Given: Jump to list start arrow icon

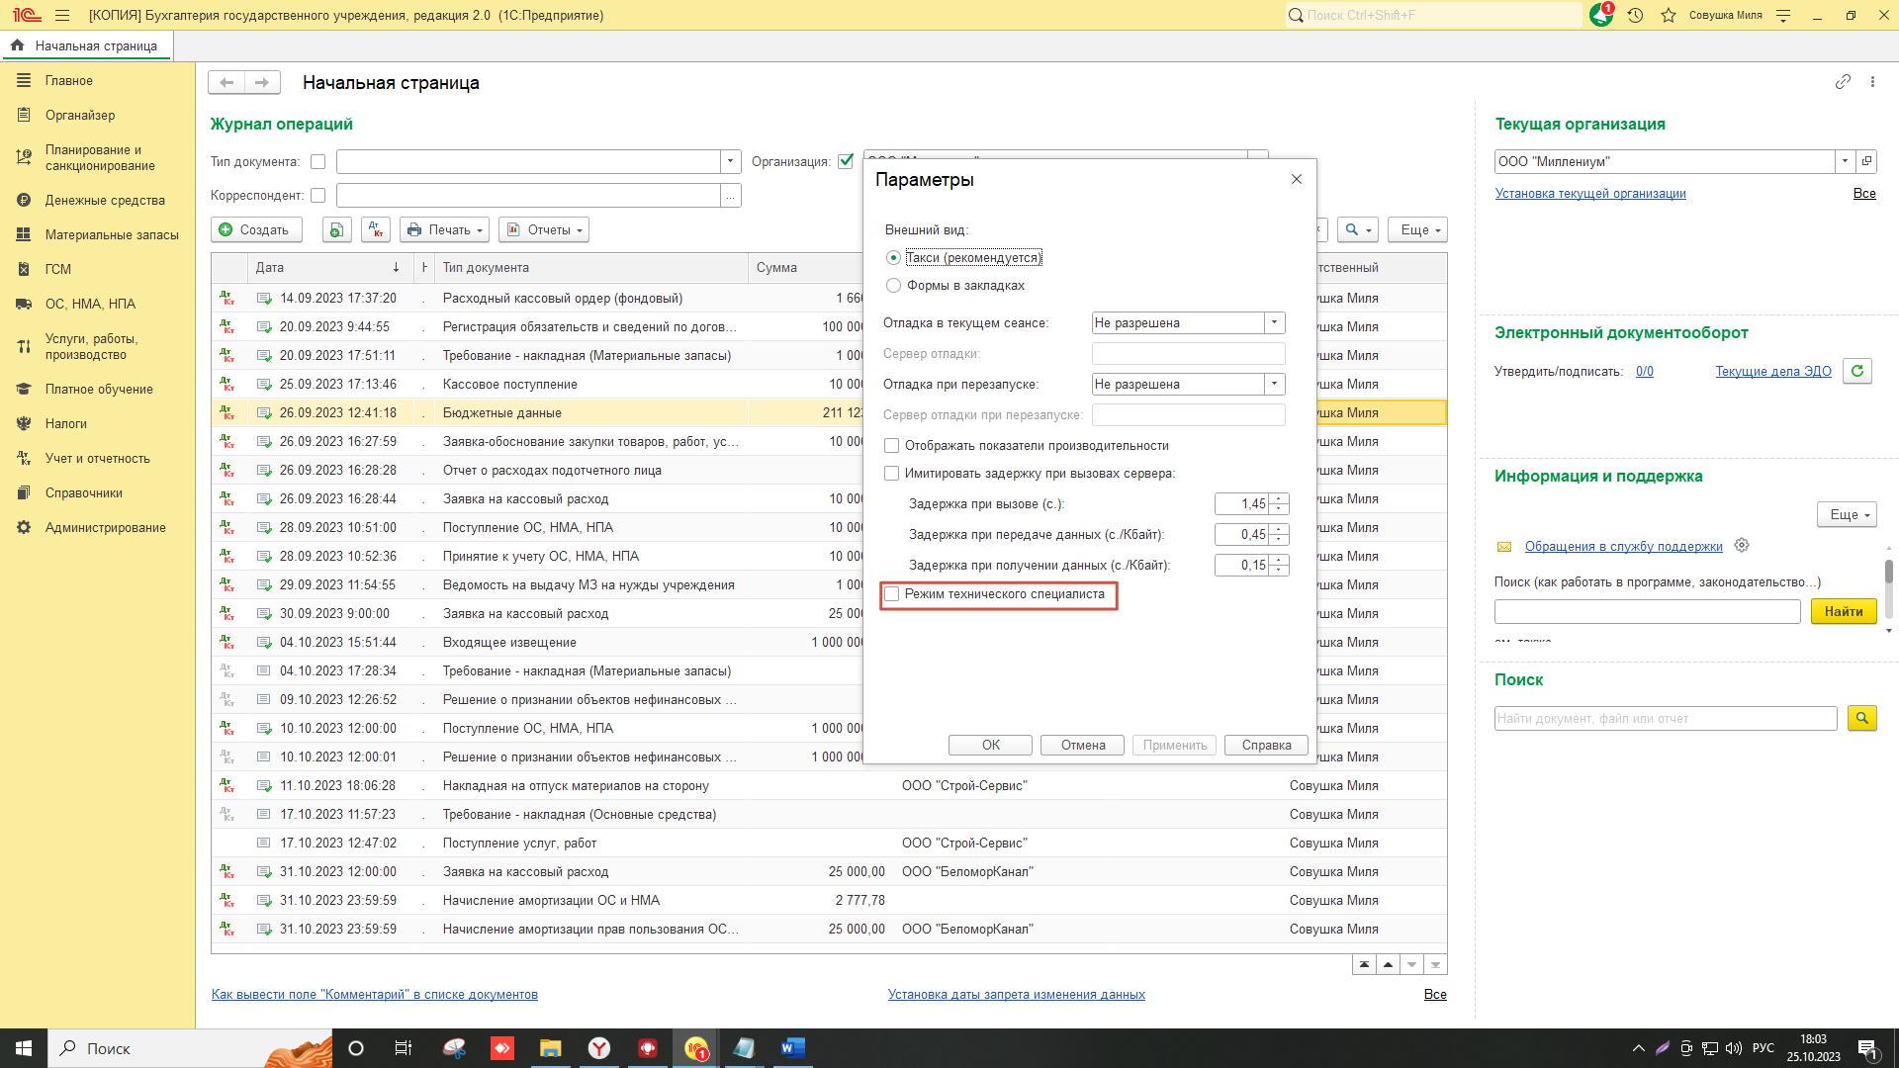Looking at the screenshot, I should (1364, 964).
